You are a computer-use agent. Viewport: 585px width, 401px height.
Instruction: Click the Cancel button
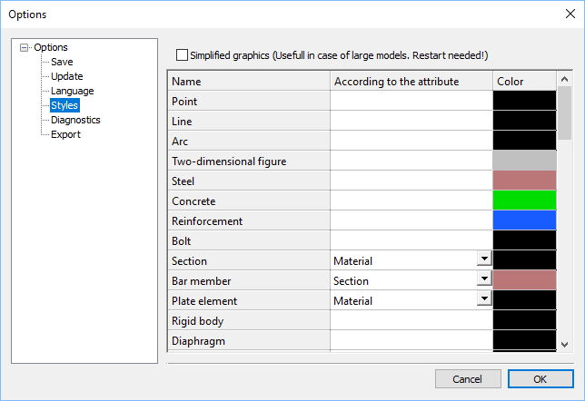[468, 379]
